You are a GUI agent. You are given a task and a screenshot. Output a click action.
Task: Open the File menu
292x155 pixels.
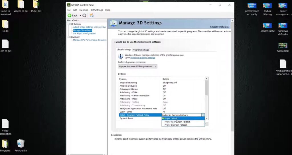click(x=69, y=10)
